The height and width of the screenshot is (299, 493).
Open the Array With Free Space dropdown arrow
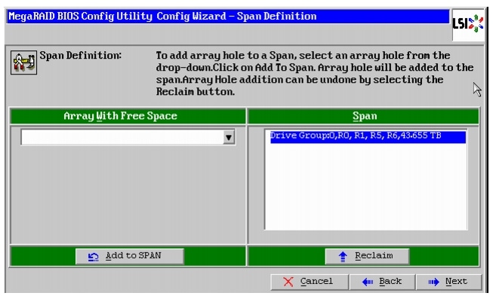coord(229,137)
